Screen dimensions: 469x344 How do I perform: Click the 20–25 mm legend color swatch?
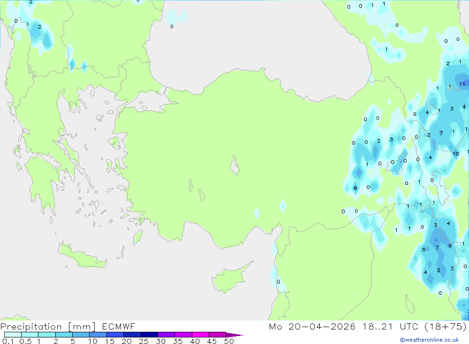(x=132, y=335)
